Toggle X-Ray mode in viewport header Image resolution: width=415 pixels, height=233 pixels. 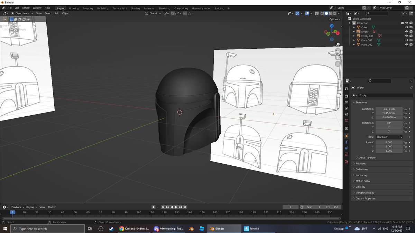tap(316, 13)
